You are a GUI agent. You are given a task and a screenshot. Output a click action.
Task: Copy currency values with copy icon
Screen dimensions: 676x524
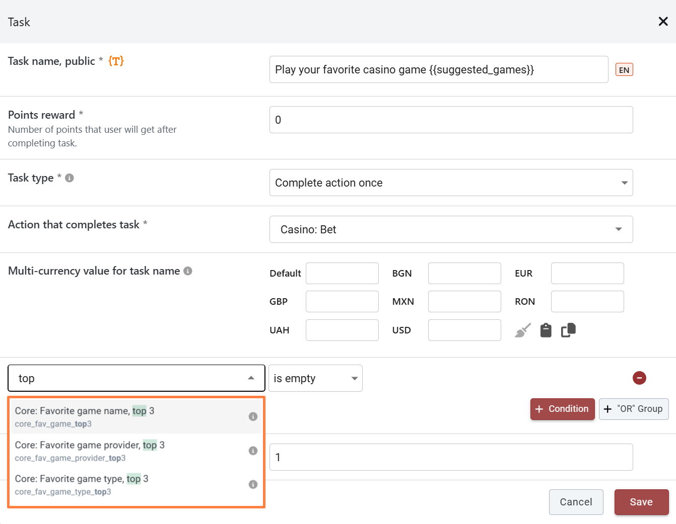coord(569,330)
